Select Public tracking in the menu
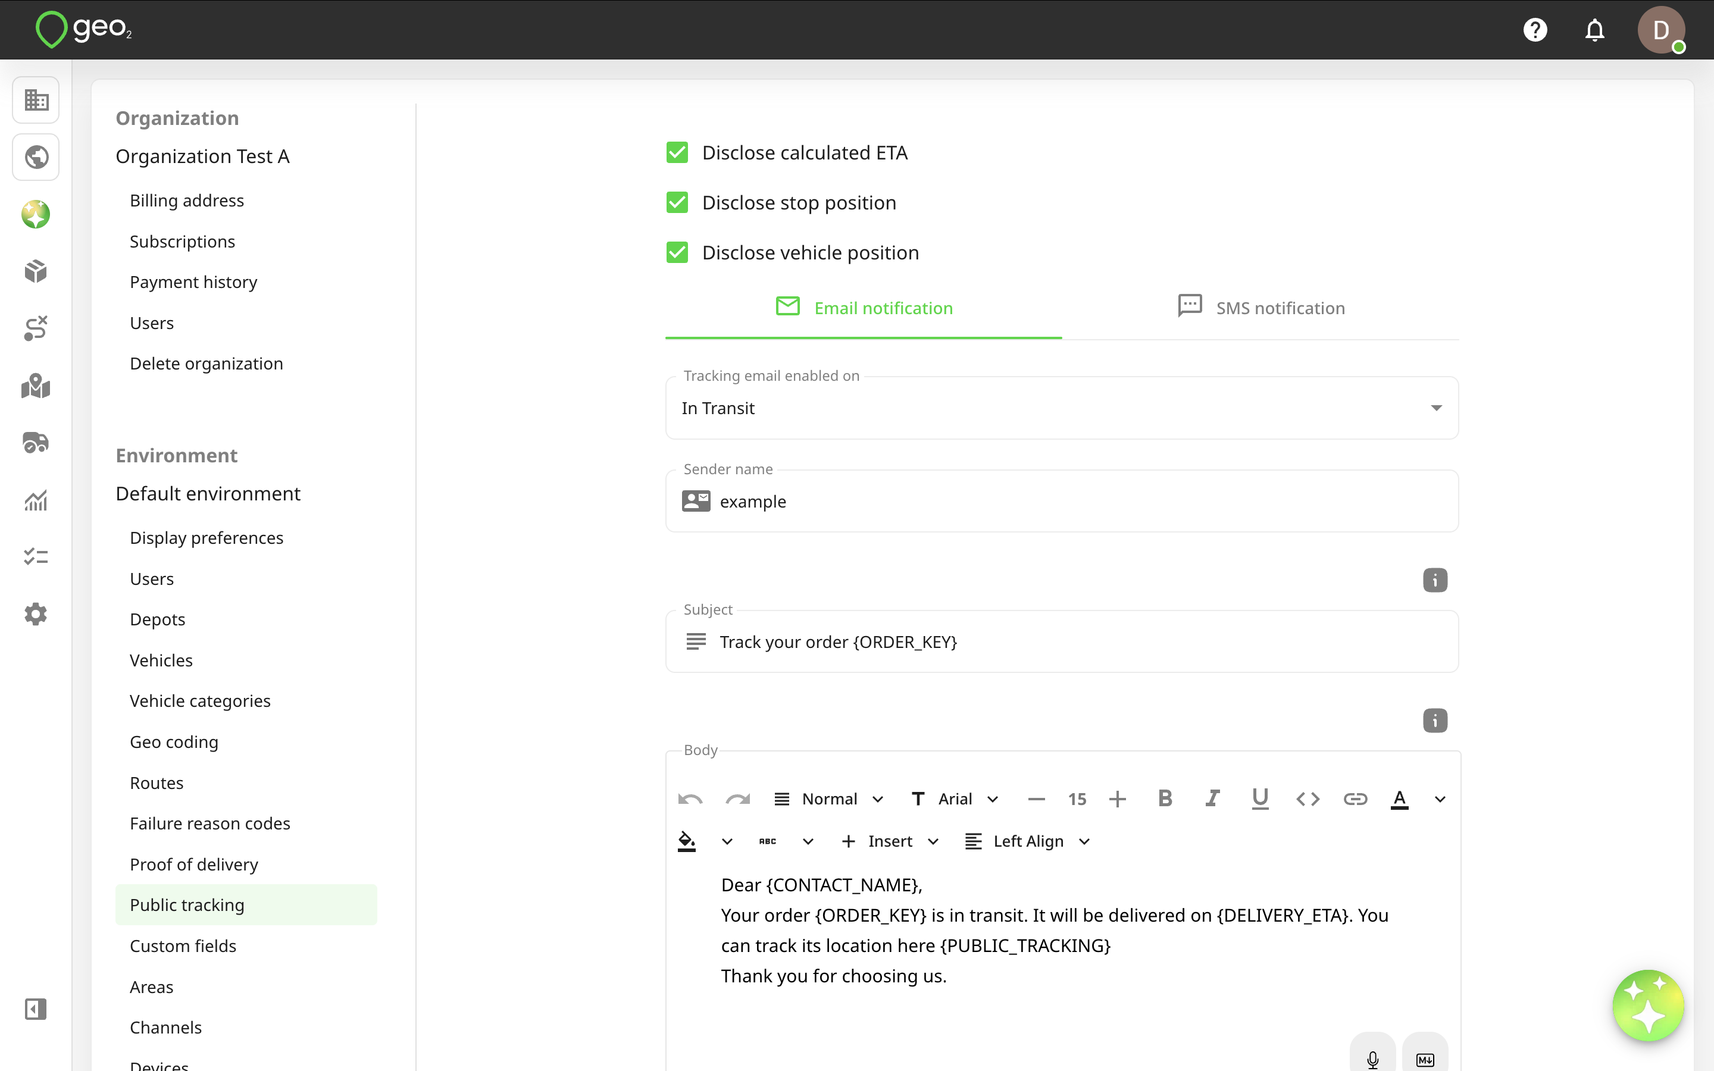Image resolution: width=1714 pixels, height=1071 pixels. 246,904
